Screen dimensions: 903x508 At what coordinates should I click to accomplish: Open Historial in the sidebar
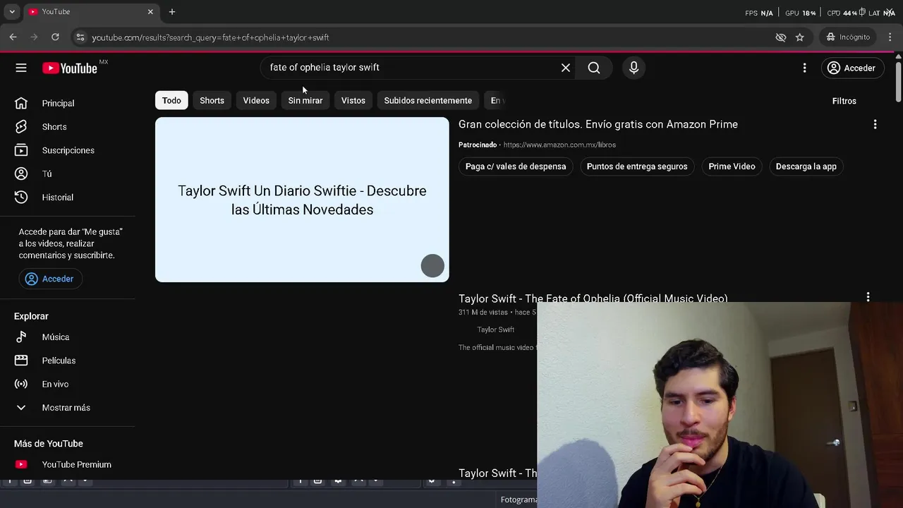[x=67, y=198]
